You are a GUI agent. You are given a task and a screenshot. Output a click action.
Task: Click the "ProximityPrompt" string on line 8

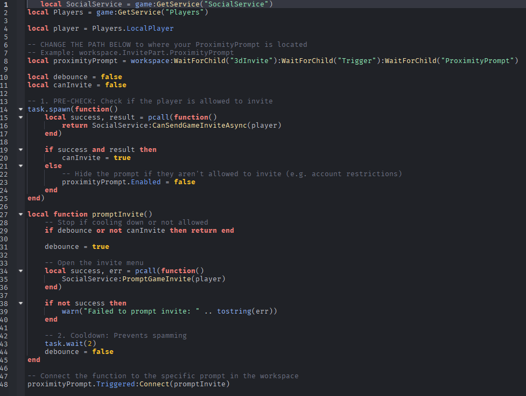478,61
